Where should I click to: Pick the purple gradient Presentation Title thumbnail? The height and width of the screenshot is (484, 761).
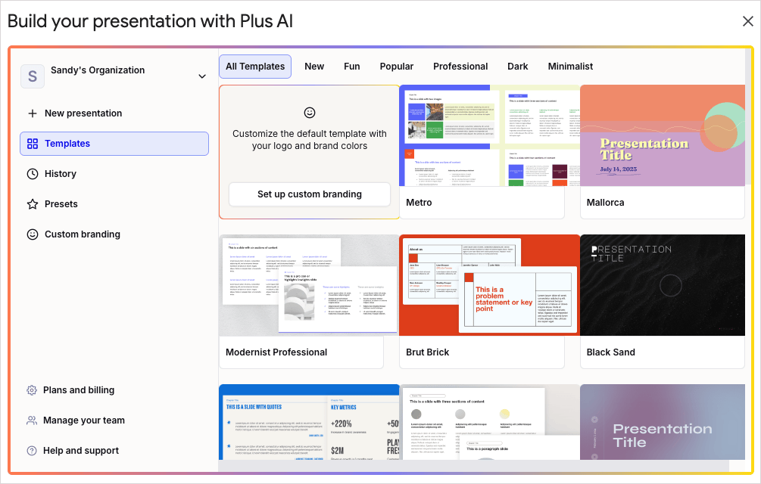coord(663,422)
